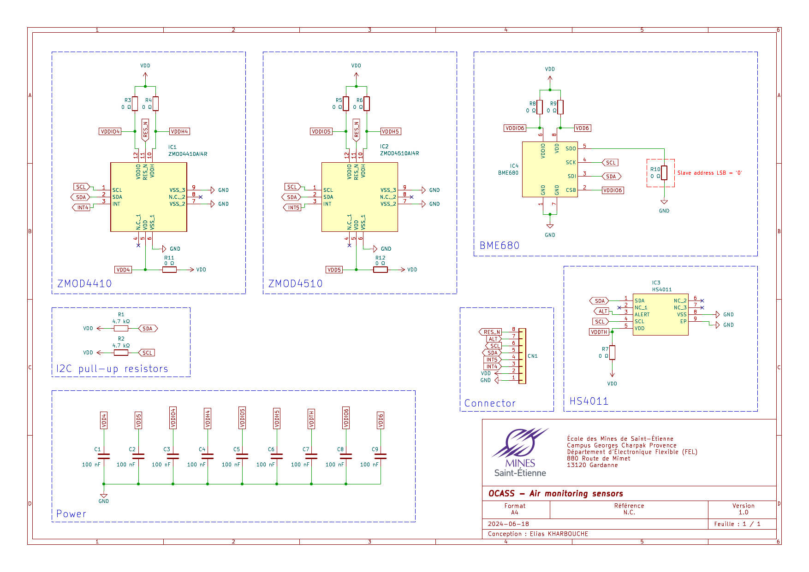Click the INT5 label next to IC2
809x572 pixels.
[292, 207]
